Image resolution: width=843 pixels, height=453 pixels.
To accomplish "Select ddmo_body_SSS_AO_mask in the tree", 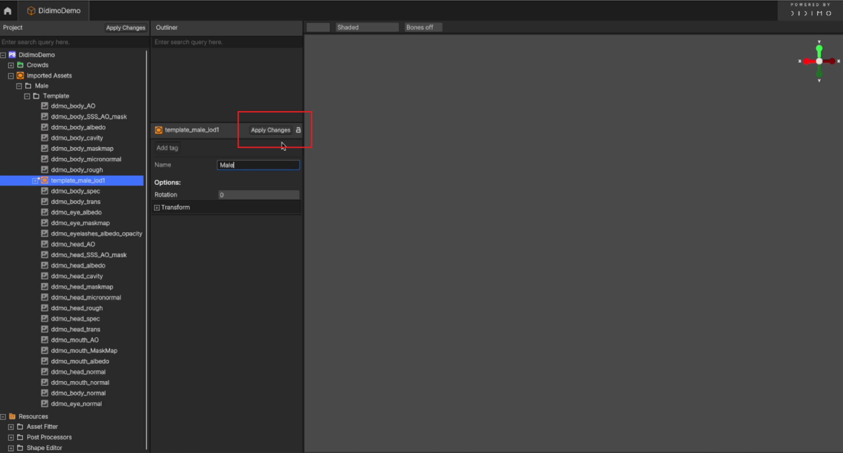I will (89, 117).
